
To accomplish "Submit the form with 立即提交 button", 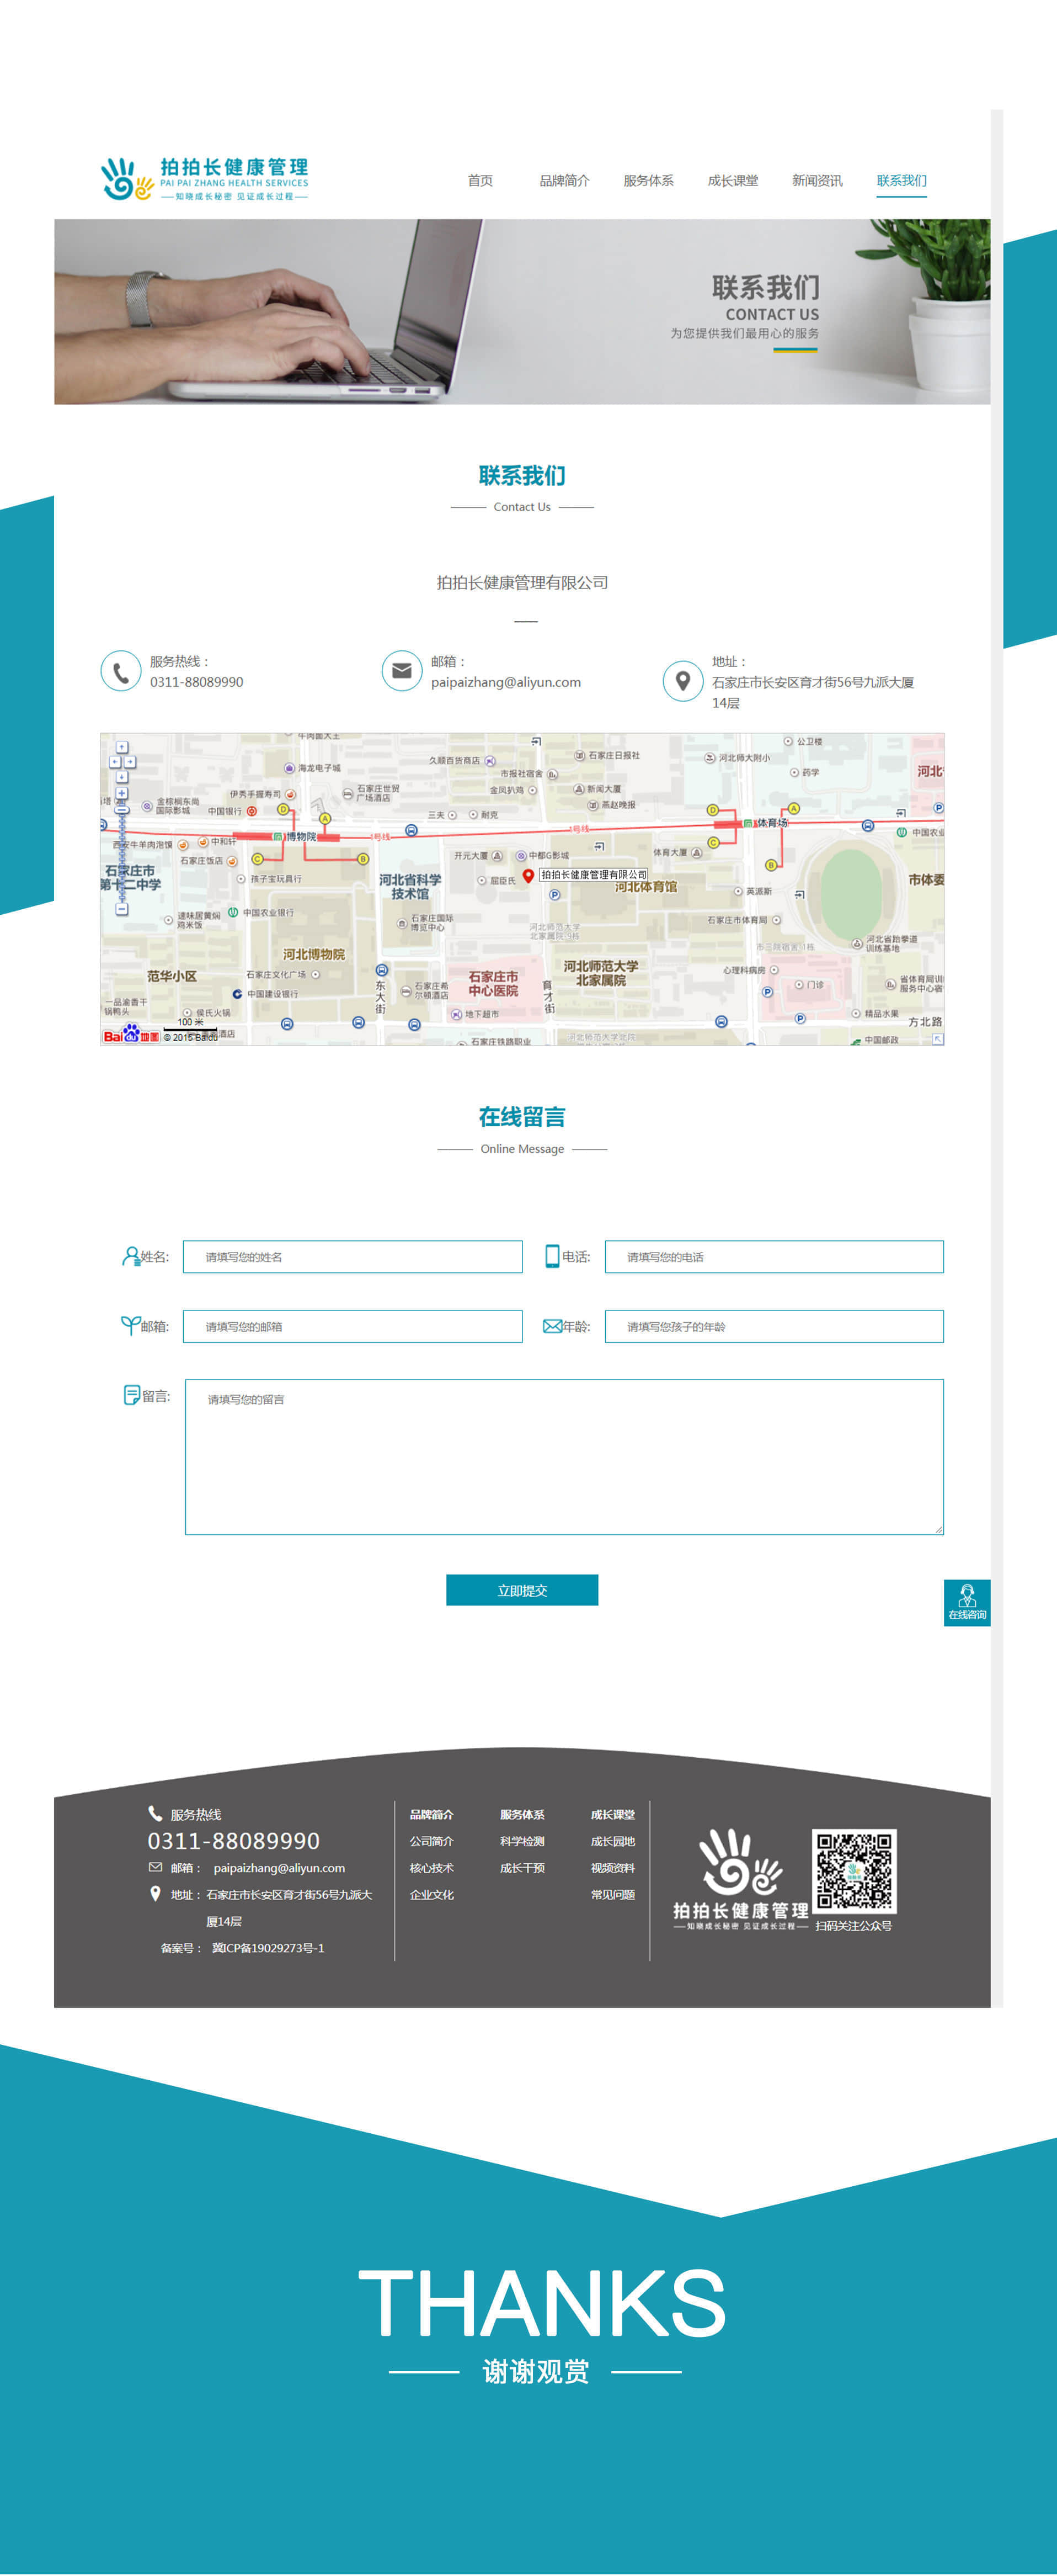I will (521, 1590).
